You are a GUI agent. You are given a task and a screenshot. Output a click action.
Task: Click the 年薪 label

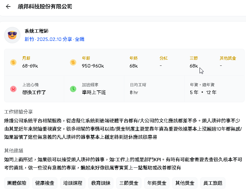[86, 58]
